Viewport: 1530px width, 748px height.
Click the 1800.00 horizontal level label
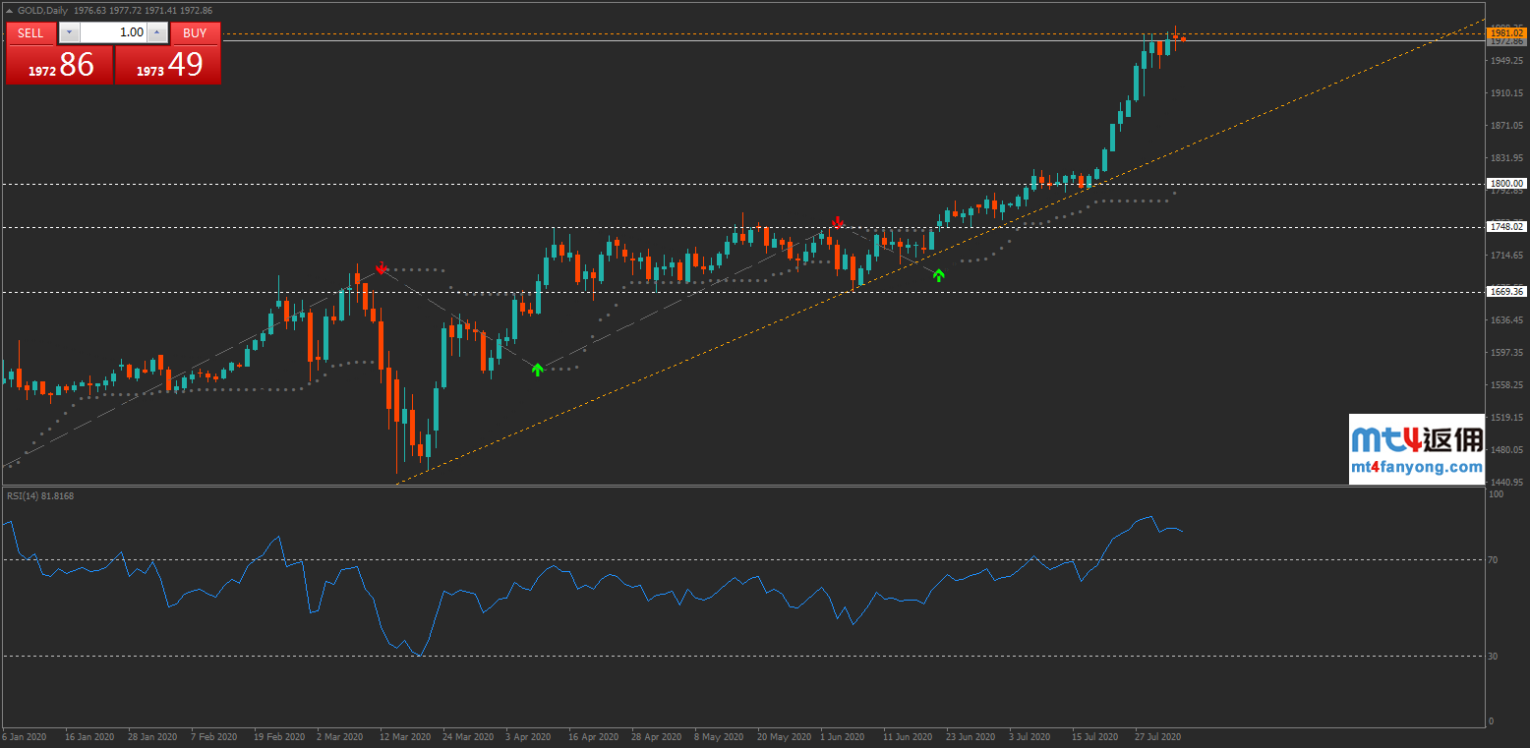tap(1505, 184)
